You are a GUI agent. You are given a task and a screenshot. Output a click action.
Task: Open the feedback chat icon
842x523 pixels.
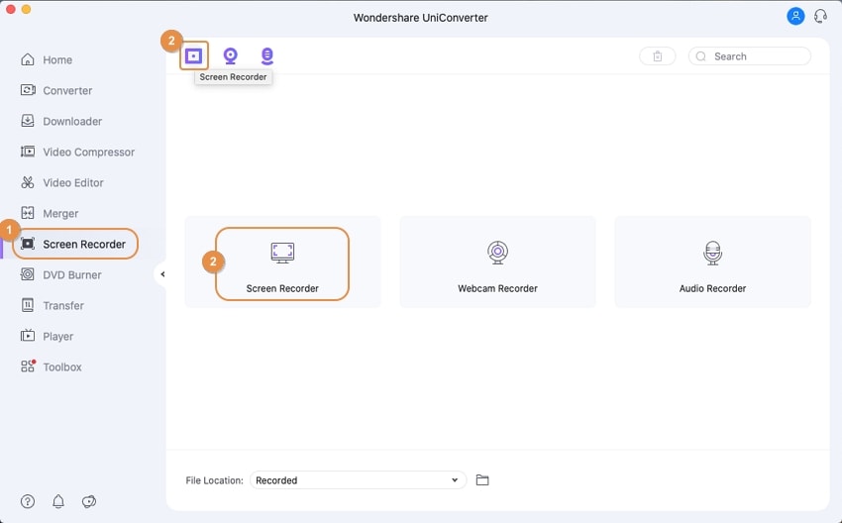[88, 501]
